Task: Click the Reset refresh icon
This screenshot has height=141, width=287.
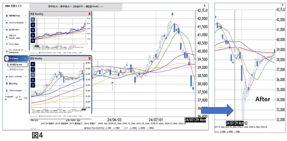Action: coord(7,44)
